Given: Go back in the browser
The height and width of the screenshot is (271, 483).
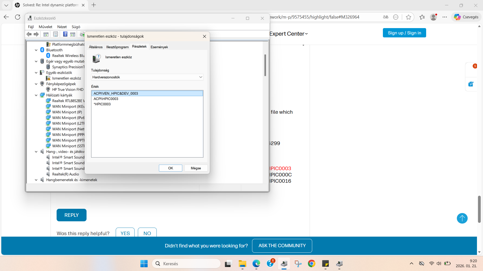Looking at the screenshot, I should pos(6,17).
